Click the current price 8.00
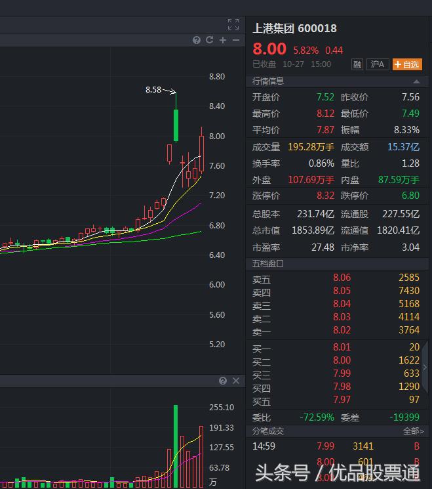The height and width of the screenshot is (489, 432). point(269,49)
